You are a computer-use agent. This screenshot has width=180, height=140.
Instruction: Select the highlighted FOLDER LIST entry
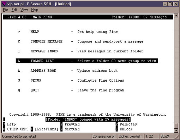pos(87,61)
